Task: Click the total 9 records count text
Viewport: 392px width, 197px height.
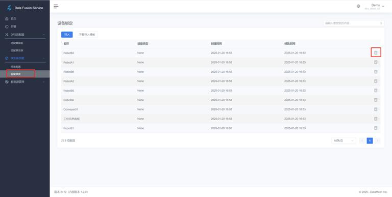Action: [68, 140]
